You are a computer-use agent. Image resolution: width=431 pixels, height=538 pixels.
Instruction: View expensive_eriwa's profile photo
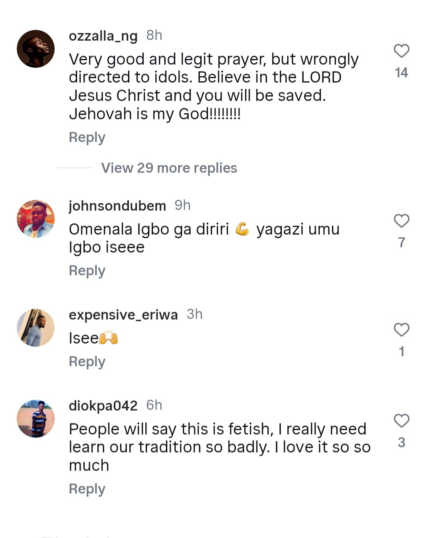tap(36, 328)
